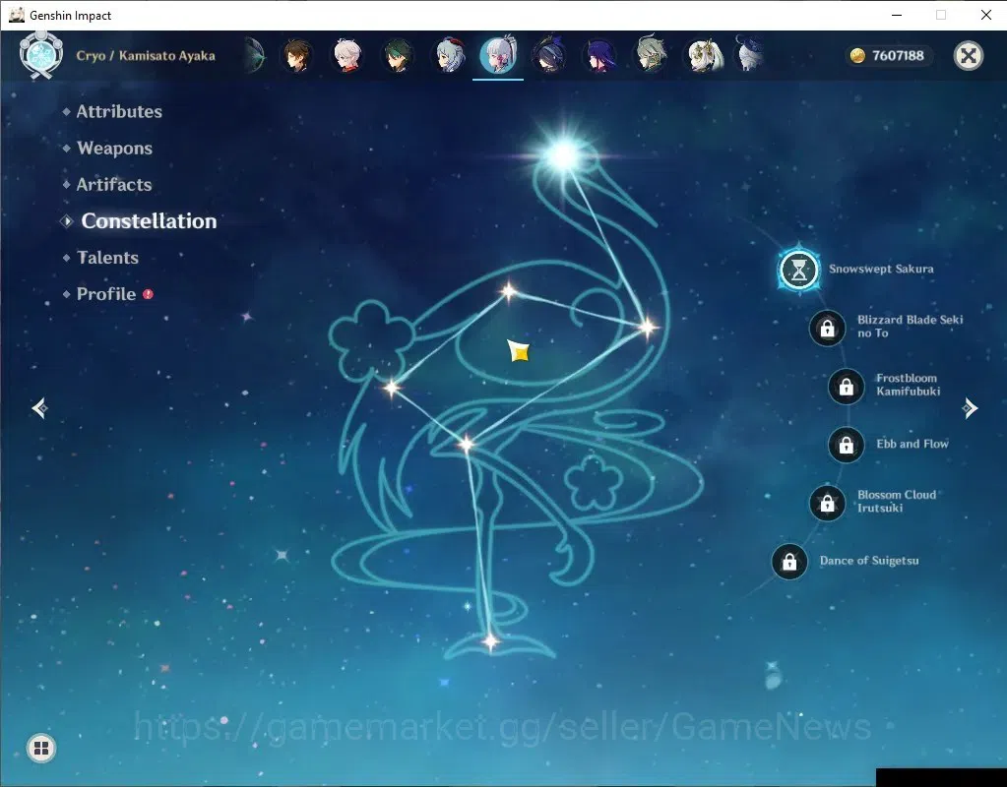
Task: Click the brightest star at the crane's head
Action: click(x=564, y=154)
